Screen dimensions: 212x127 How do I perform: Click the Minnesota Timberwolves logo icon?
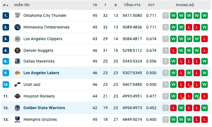coord(18,27)
